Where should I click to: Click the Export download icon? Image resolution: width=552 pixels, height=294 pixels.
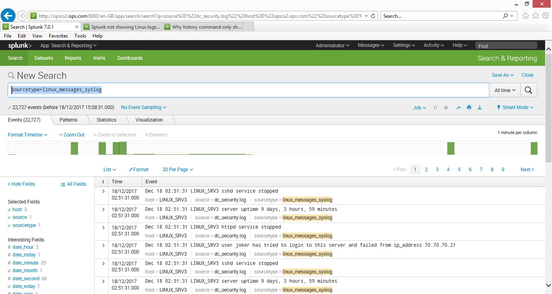(x=480, y=107)
